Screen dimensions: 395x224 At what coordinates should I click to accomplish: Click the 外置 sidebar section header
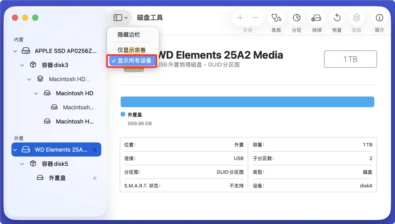click(x=19, y=138)
